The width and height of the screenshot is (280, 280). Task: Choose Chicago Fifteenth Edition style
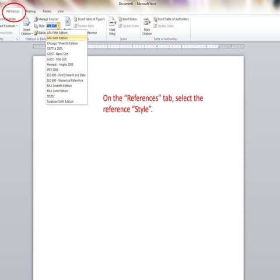(x=66, y=43)
